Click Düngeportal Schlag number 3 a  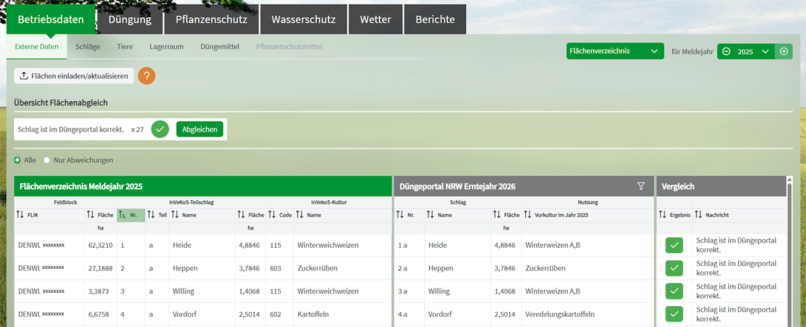pyautogui.click(x=403, y=291)
